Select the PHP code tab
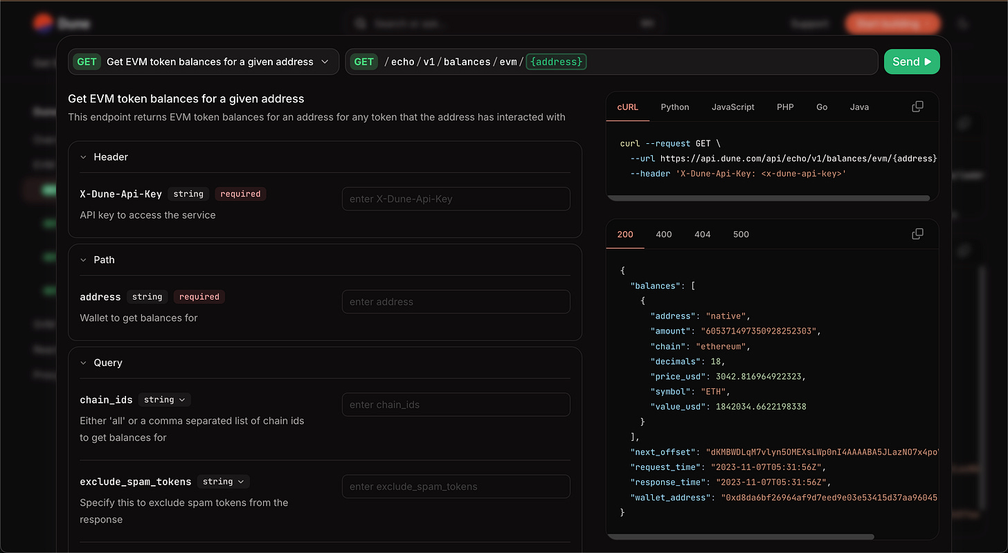 [x=785, y=107]
